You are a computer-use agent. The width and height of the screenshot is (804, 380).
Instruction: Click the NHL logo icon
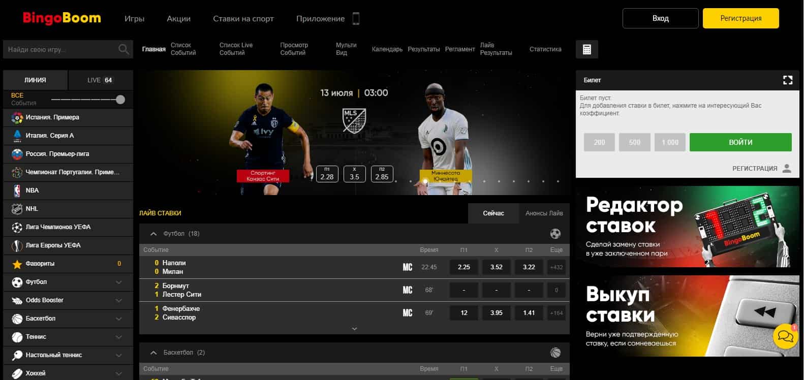pos(17,209)
